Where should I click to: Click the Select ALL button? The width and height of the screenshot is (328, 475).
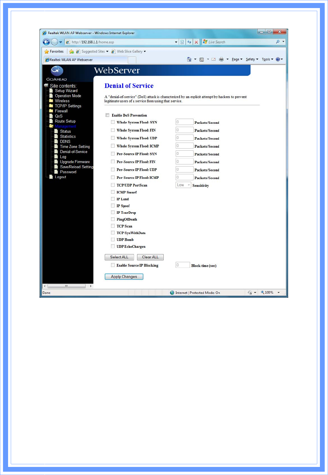(119, 257)
